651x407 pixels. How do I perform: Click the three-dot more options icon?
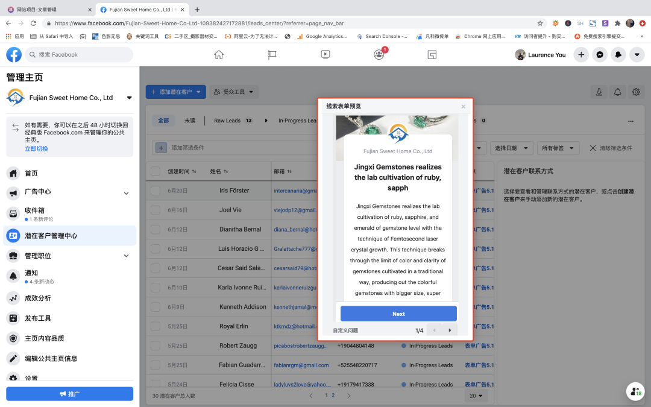pyautogui.click(x=631, y=121)
